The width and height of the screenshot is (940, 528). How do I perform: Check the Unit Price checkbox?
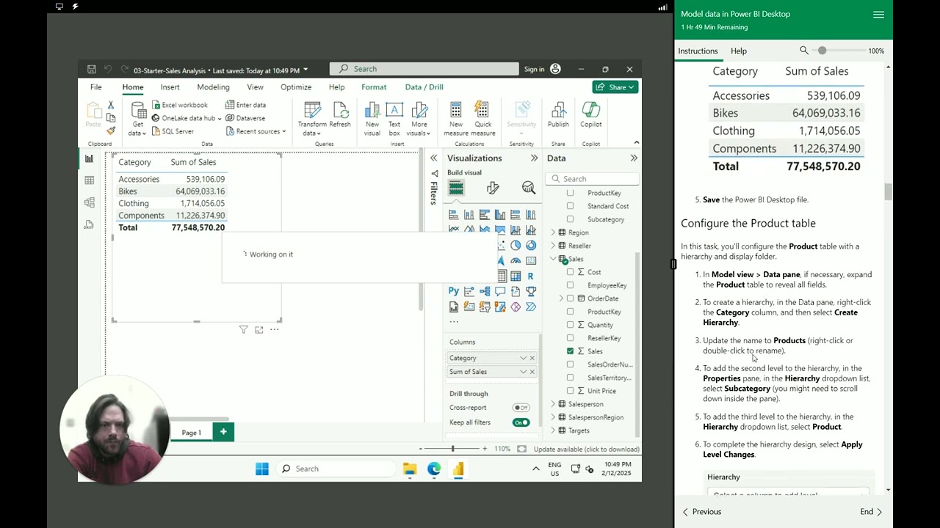[570, 391]
